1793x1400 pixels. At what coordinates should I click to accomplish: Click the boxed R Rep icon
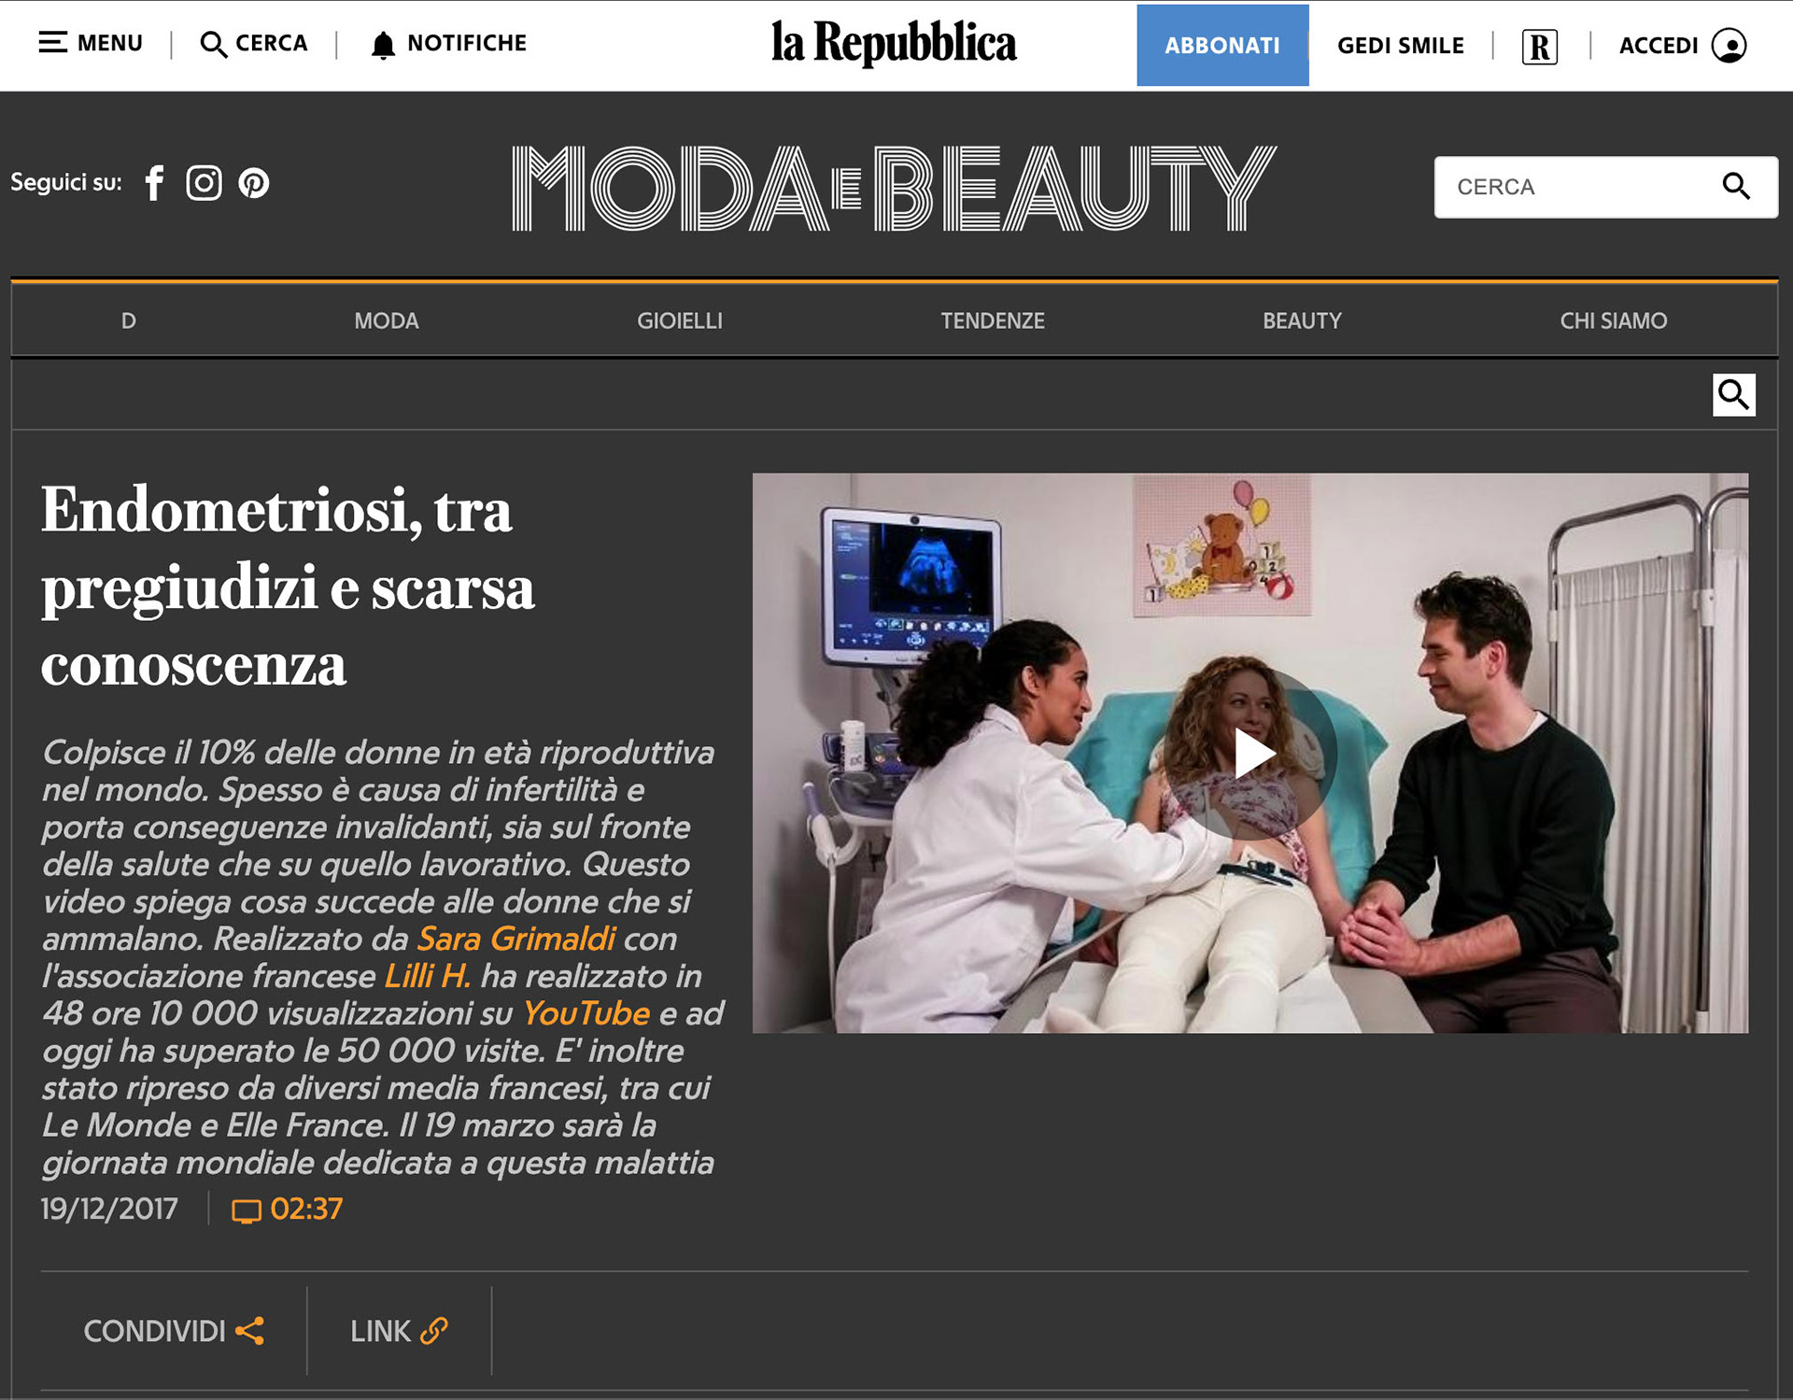(x=1539, y=46)
